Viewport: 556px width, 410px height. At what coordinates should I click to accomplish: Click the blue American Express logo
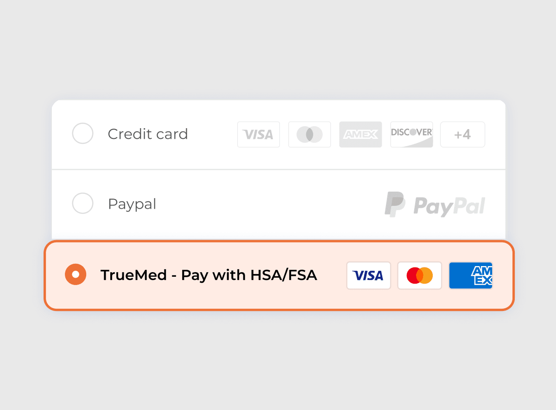tap(471, 276)
